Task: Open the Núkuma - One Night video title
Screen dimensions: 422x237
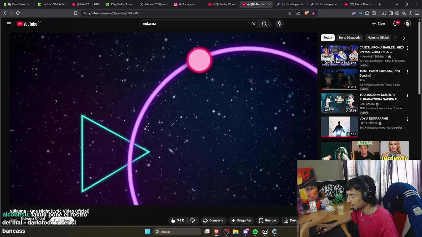Action: click(49, 211)
